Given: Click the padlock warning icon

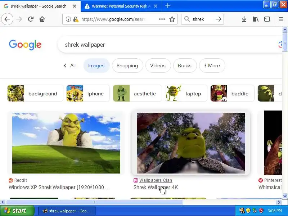Looking at the screenshot, I should [x=76, y=19].
